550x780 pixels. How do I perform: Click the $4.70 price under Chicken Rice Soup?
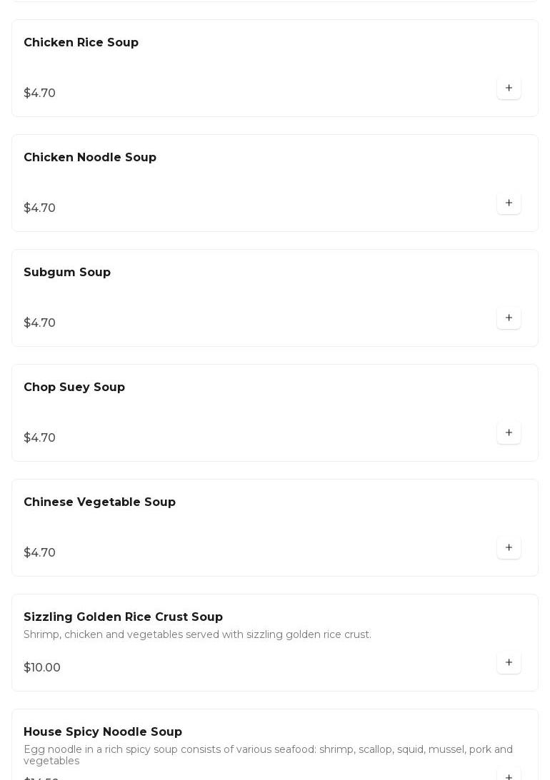pos(39,93)
